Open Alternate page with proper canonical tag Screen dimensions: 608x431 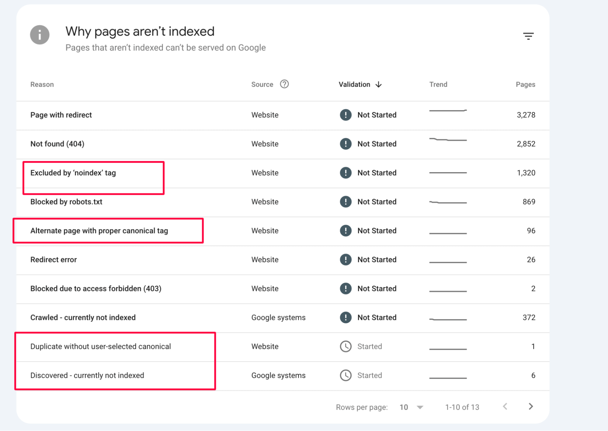[x=99, y=231]
